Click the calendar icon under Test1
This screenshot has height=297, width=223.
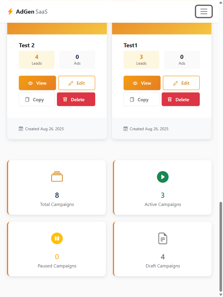(x=125, y=129)
